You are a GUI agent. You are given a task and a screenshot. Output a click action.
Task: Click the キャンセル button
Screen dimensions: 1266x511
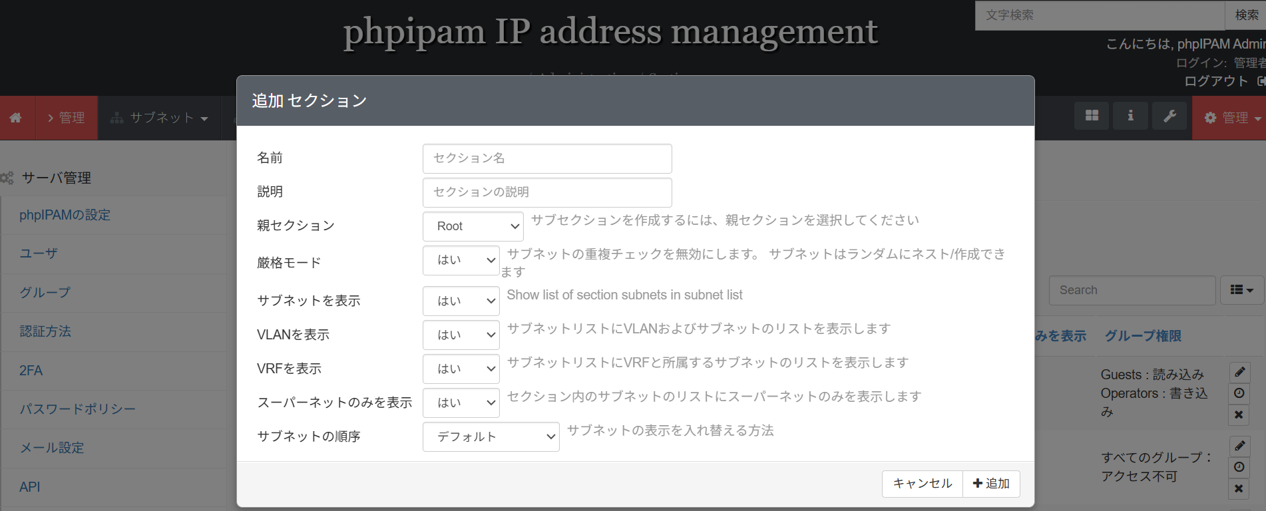[923, 484]
